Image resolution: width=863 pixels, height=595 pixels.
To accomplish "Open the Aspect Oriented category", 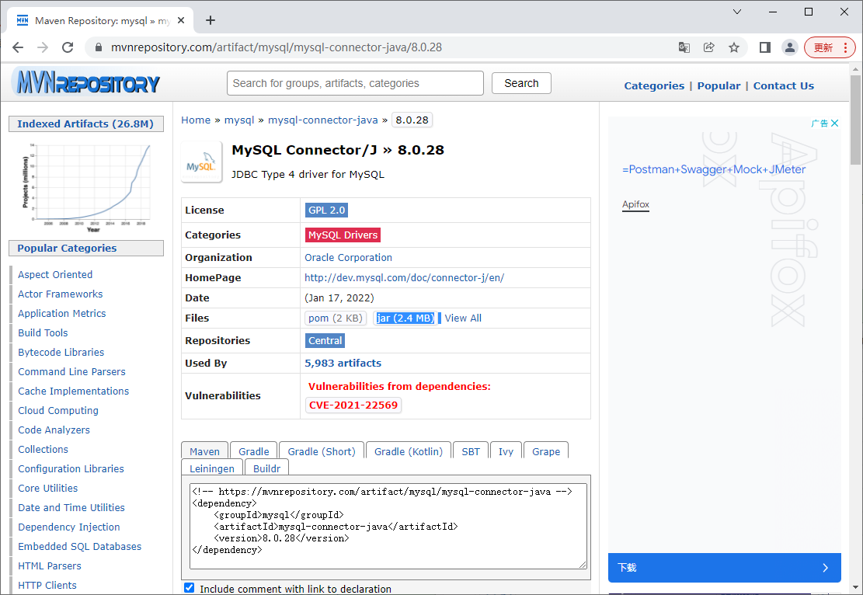I will (55, 275).
